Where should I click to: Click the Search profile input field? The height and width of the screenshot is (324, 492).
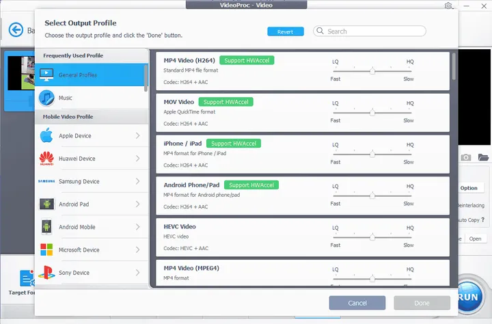(370, 31)
